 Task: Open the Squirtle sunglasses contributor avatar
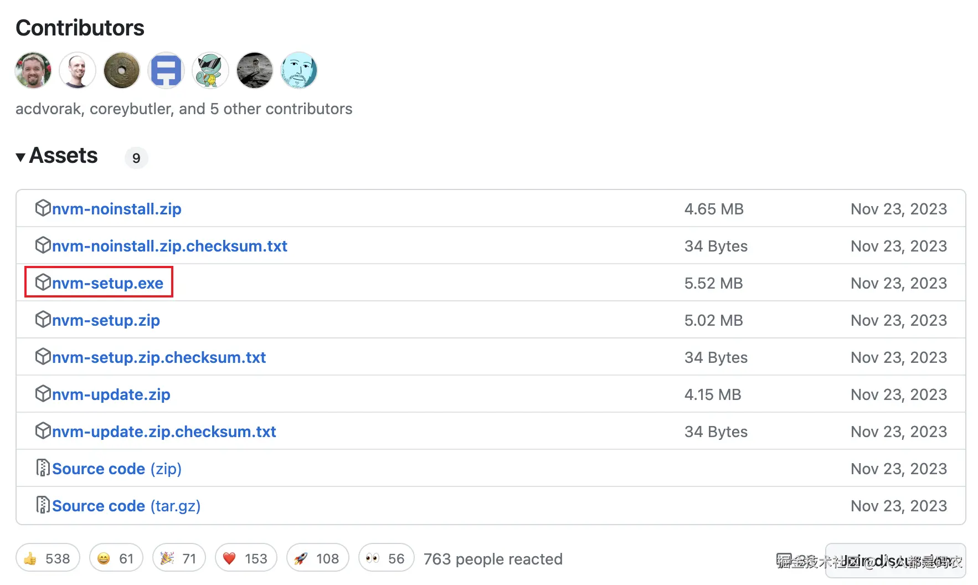210,70
